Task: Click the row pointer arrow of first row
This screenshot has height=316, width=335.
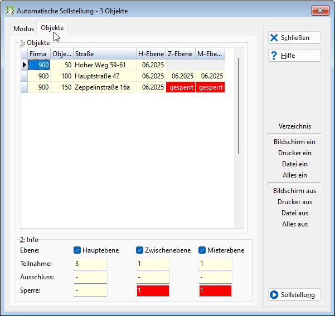Action: click(x=25, y=65)
